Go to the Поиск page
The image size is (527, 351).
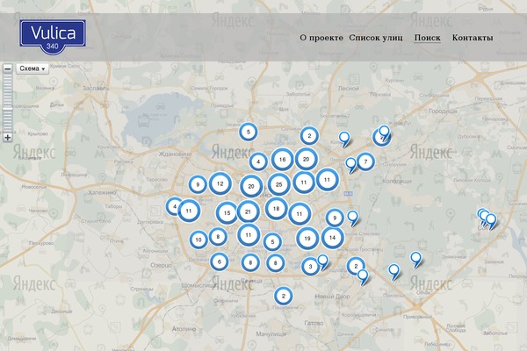427,38
